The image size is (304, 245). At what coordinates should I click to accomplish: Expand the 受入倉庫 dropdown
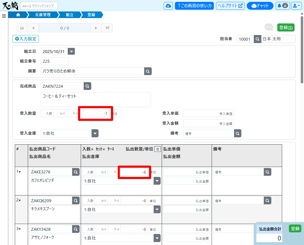tap(95, 133)
